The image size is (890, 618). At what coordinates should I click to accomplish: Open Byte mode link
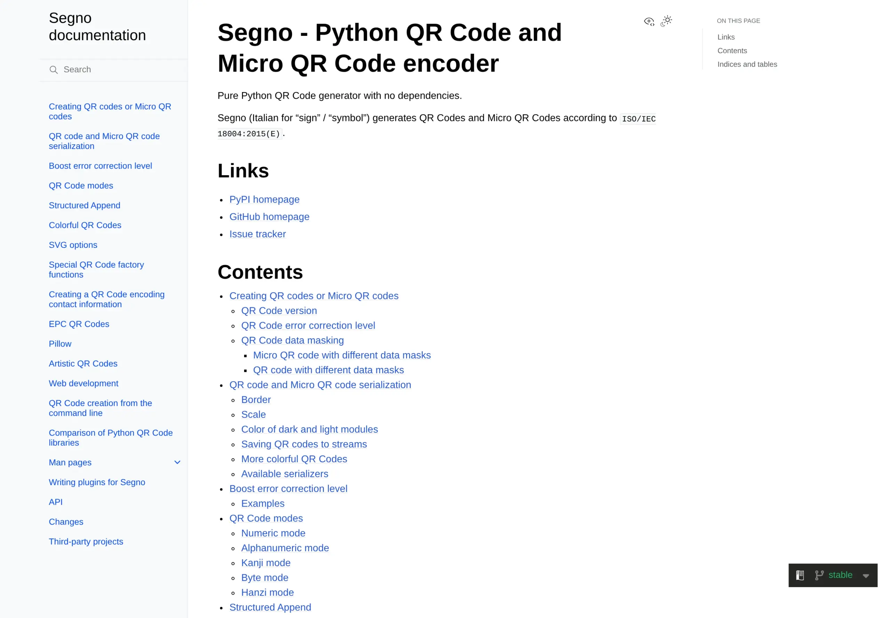pos(265,577)
